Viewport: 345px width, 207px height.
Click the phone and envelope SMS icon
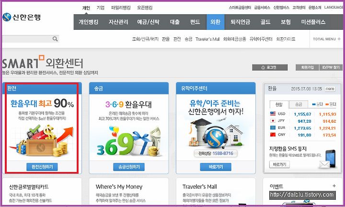(328, 159)
